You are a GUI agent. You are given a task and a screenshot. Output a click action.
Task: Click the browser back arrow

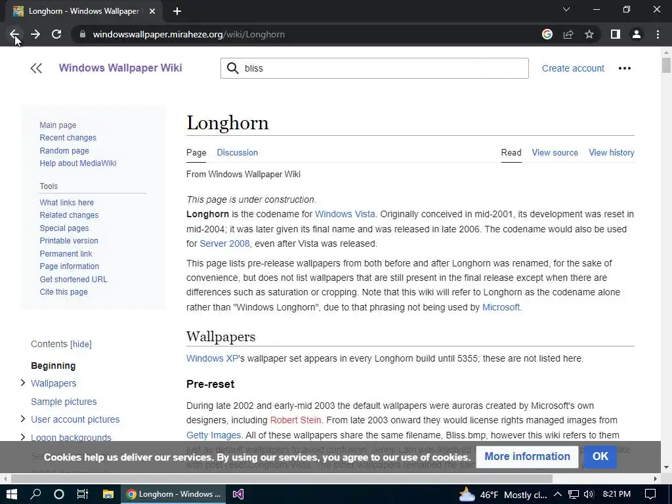(14, 34)
